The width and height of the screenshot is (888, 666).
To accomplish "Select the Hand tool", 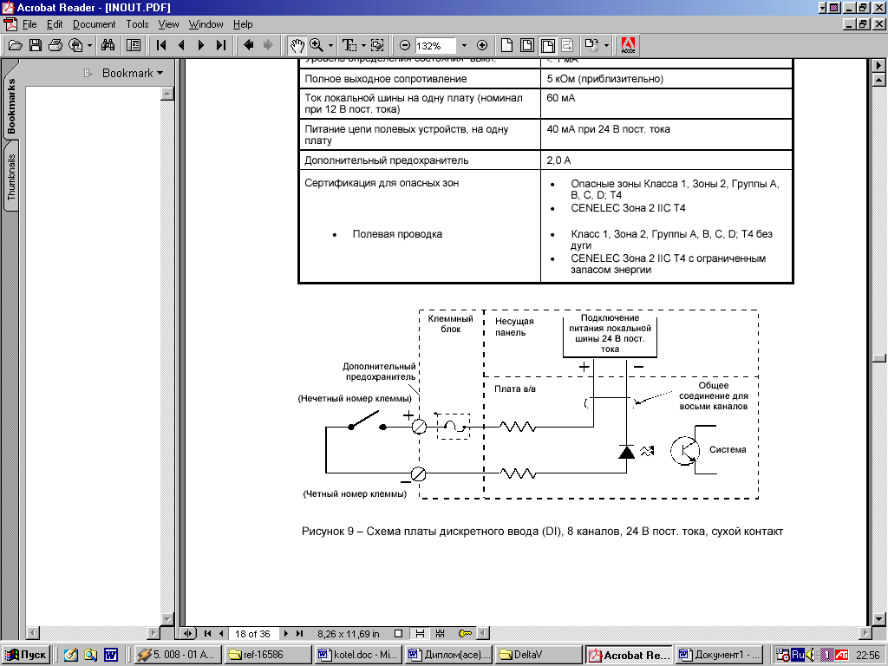I will coord(297,45).
